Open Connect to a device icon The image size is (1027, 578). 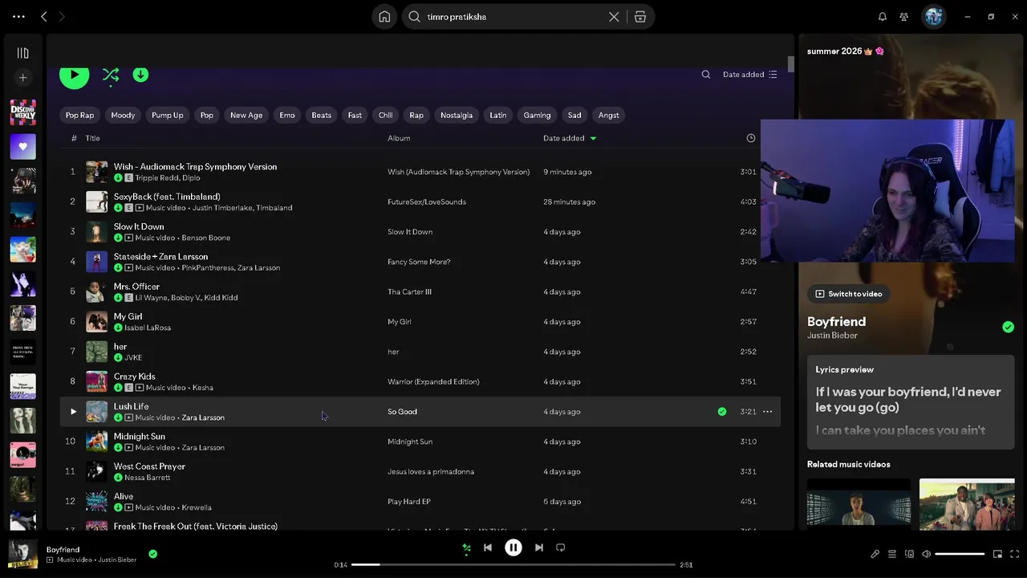(x=909, y=554)
